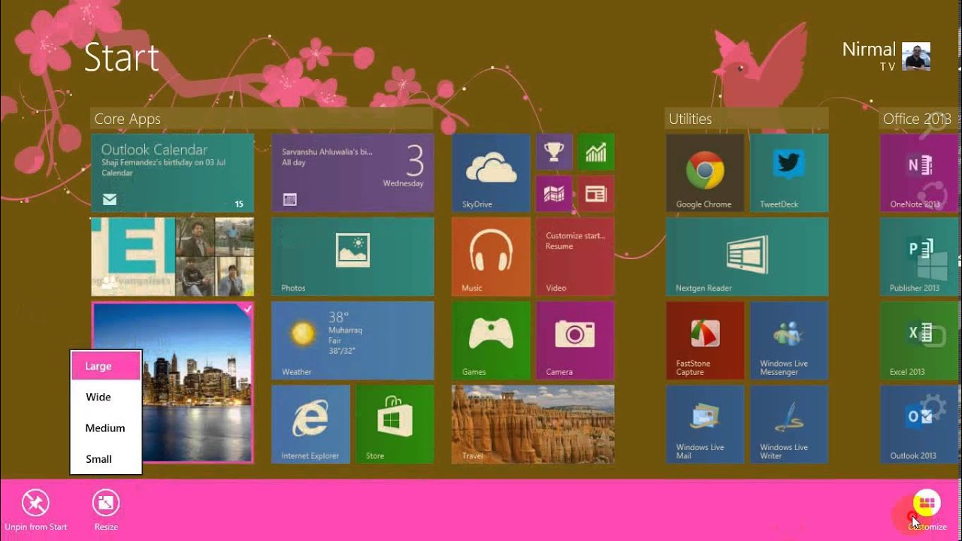The height and width of the screenshot is (541, 962).
Task: Open the calendar tile showing 3 Wednesday
Action: pyautogui.click(x=352, y=173)
